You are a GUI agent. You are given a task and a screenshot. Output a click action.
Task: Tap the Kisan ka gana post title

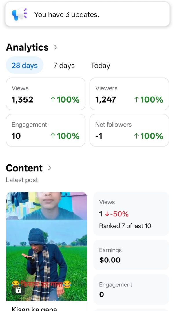coord(34,309)
